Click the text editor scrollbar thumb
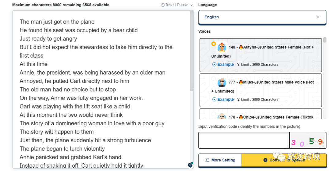This screenshot has height=171, width=331. tap(192, 51)
